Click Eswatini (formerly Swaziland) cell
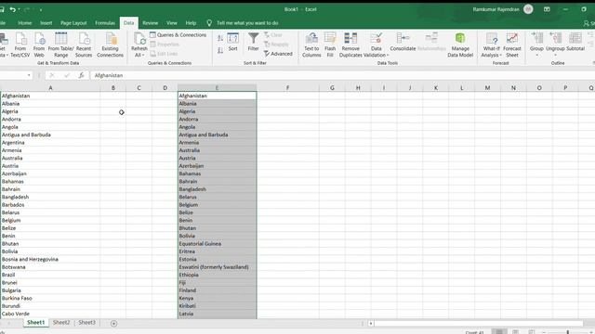The image size is (595, 334). (217, 267)
